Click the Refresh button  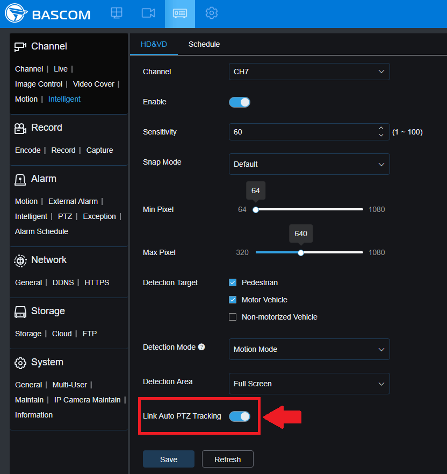(x=228, y=459)
